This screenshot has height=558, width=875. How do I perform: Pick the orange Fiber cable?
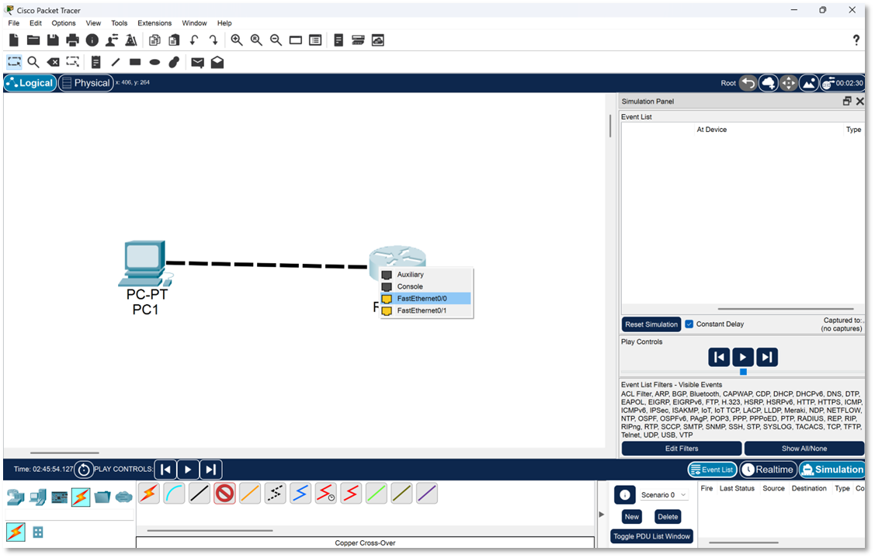[x=250, y=494]
